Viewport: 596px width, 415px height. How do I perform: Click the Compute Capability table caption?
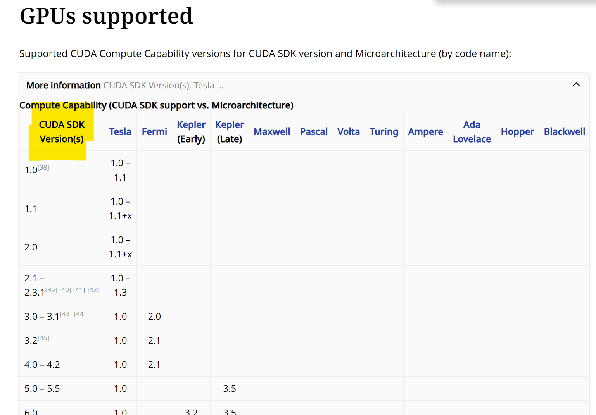156,105
